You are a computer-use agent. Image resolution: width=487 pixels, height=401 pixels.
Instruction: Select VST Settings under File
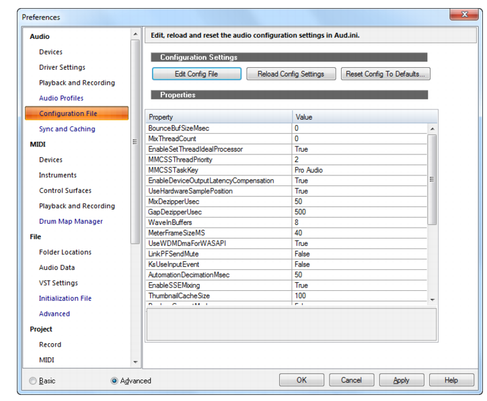[59, 283]
